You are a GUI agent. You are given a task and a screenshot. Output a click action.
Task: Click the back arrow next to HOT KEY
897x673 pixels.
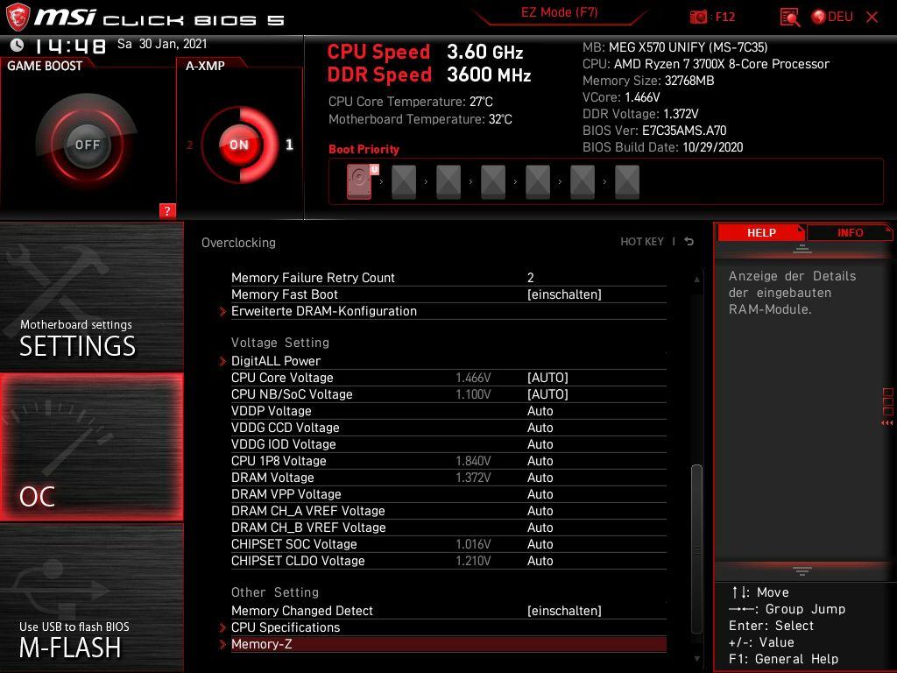[689, 242]
